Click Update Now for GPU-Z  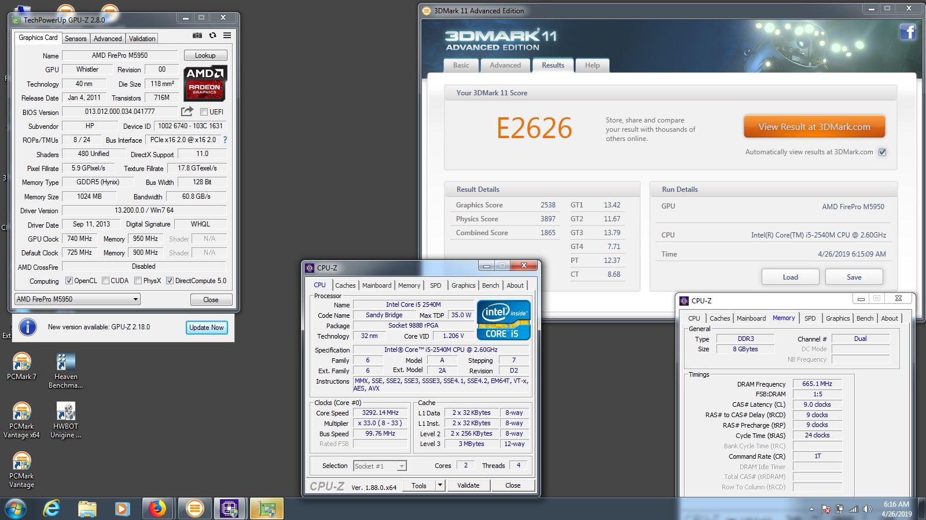[x=207, y=328]
